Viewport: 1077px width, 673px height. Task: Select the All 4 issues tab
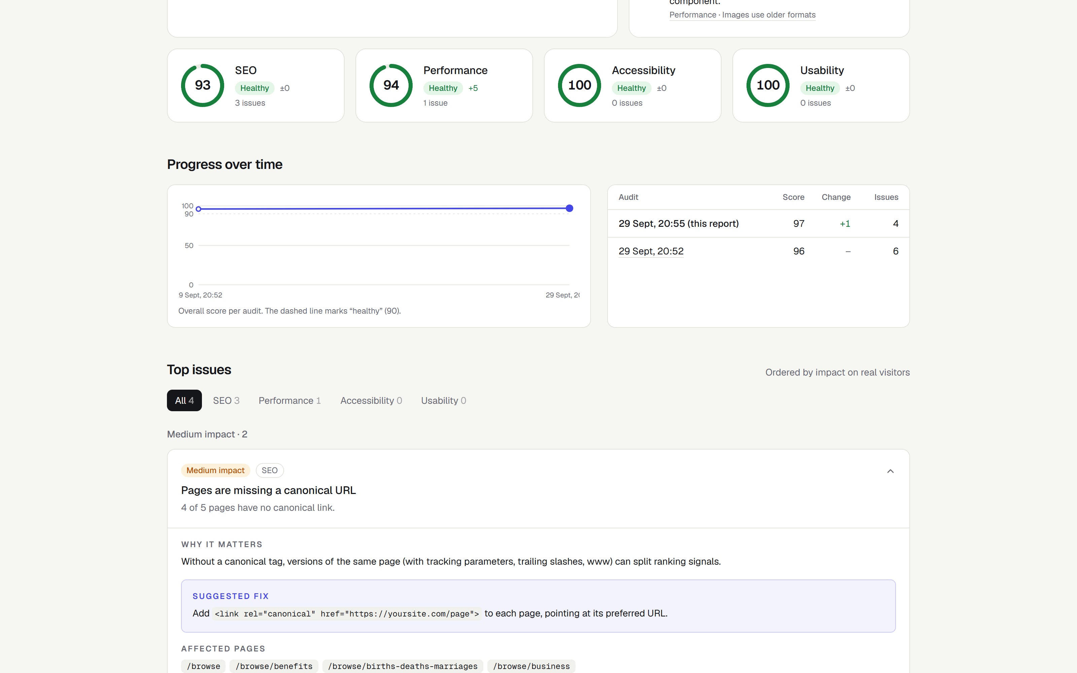coord(184,400)
